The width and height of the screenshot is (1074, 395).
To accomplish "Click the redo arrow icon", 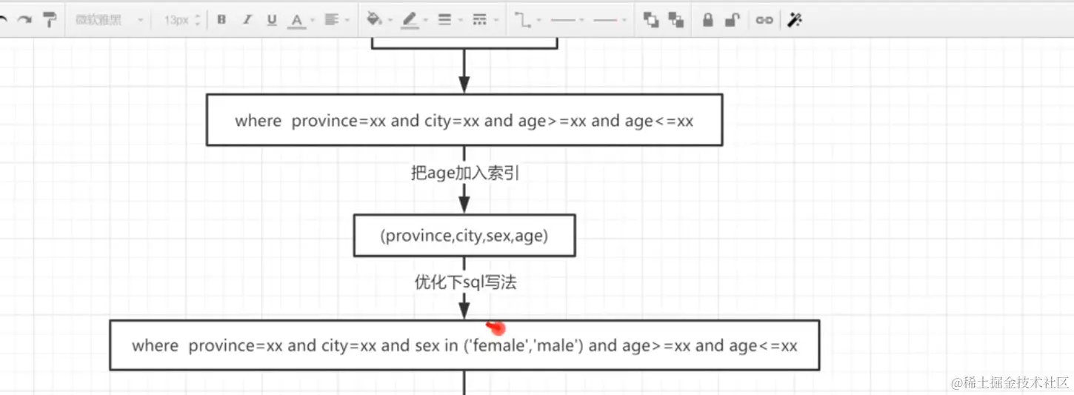I will pos(24,20).
